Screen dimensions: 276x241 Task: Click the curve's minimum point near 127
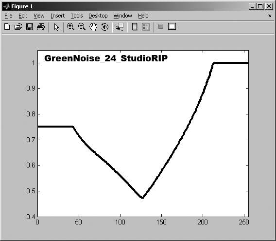142,197
